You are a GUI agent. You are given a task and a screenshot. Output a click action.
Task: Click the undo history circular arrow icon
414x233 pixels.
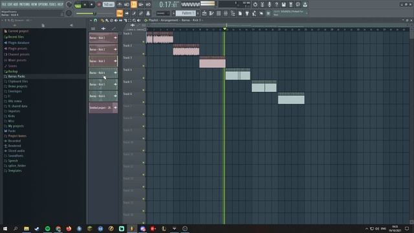[255, 5]
